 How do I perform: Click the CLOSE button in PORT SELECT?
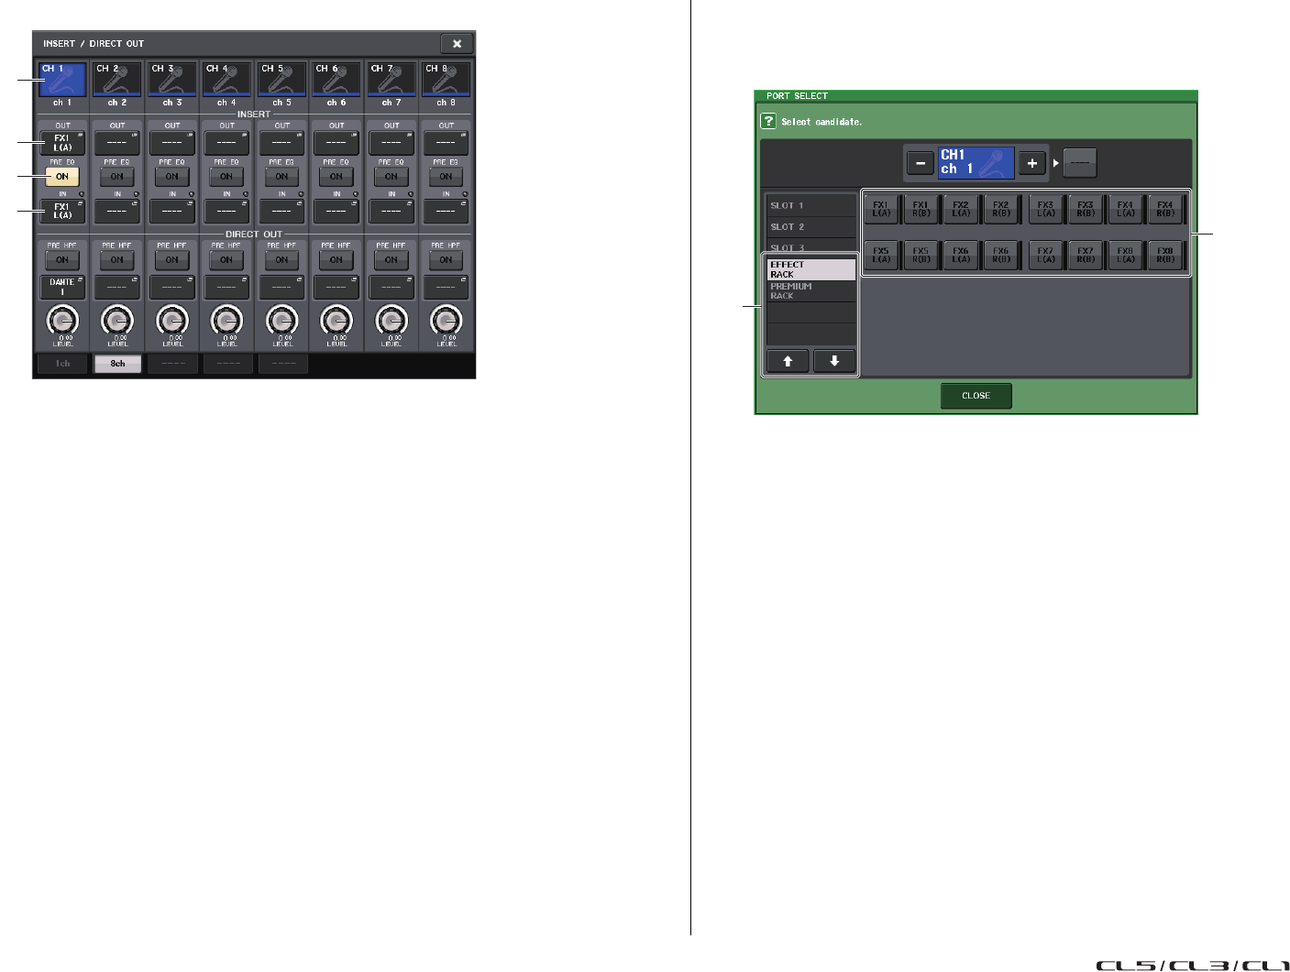(976, 396)
